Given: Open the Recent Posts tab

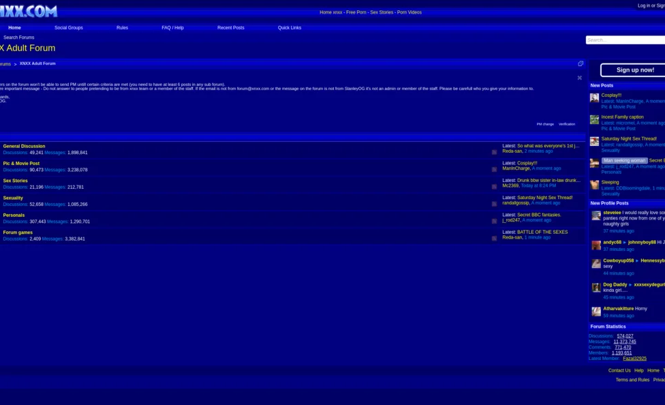Looking at the screenshot, I should click(231, 27).
